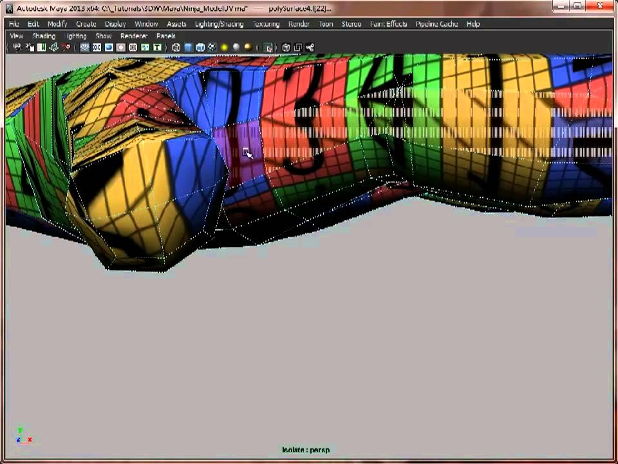Open the Stereo menu

(x=351, y=24)
